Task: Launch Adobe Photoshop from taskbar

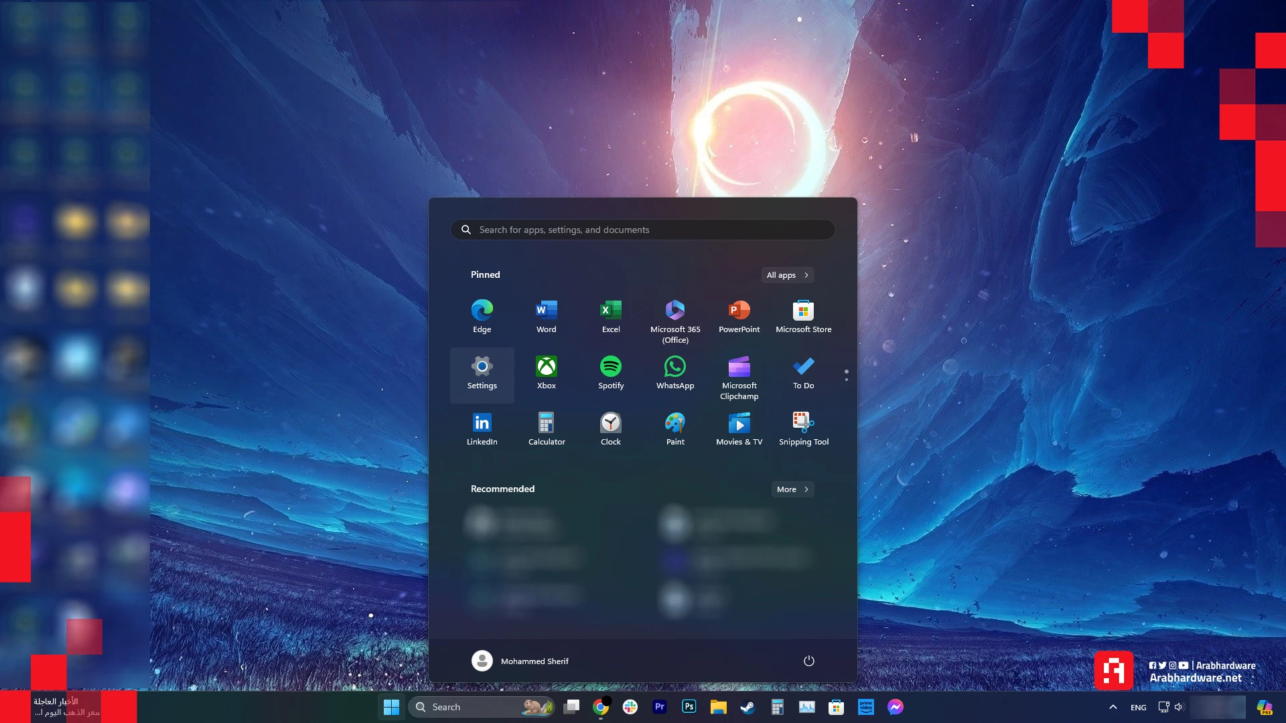Action: click(689, 707)
